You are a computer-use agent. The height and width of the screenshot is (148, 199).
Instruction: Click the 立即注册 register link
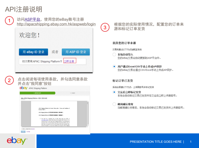(x=69, y=61)
